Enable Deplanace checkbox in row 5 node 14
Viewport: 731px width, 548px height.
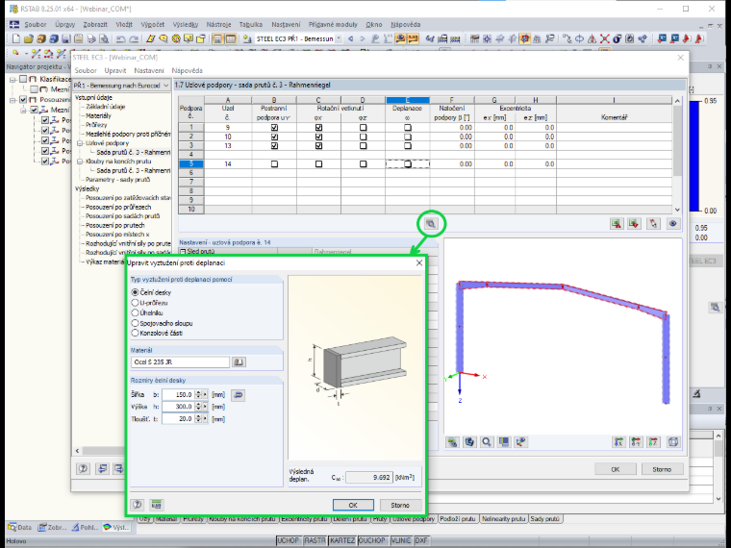pyautogui.click(x=408, y=164)
